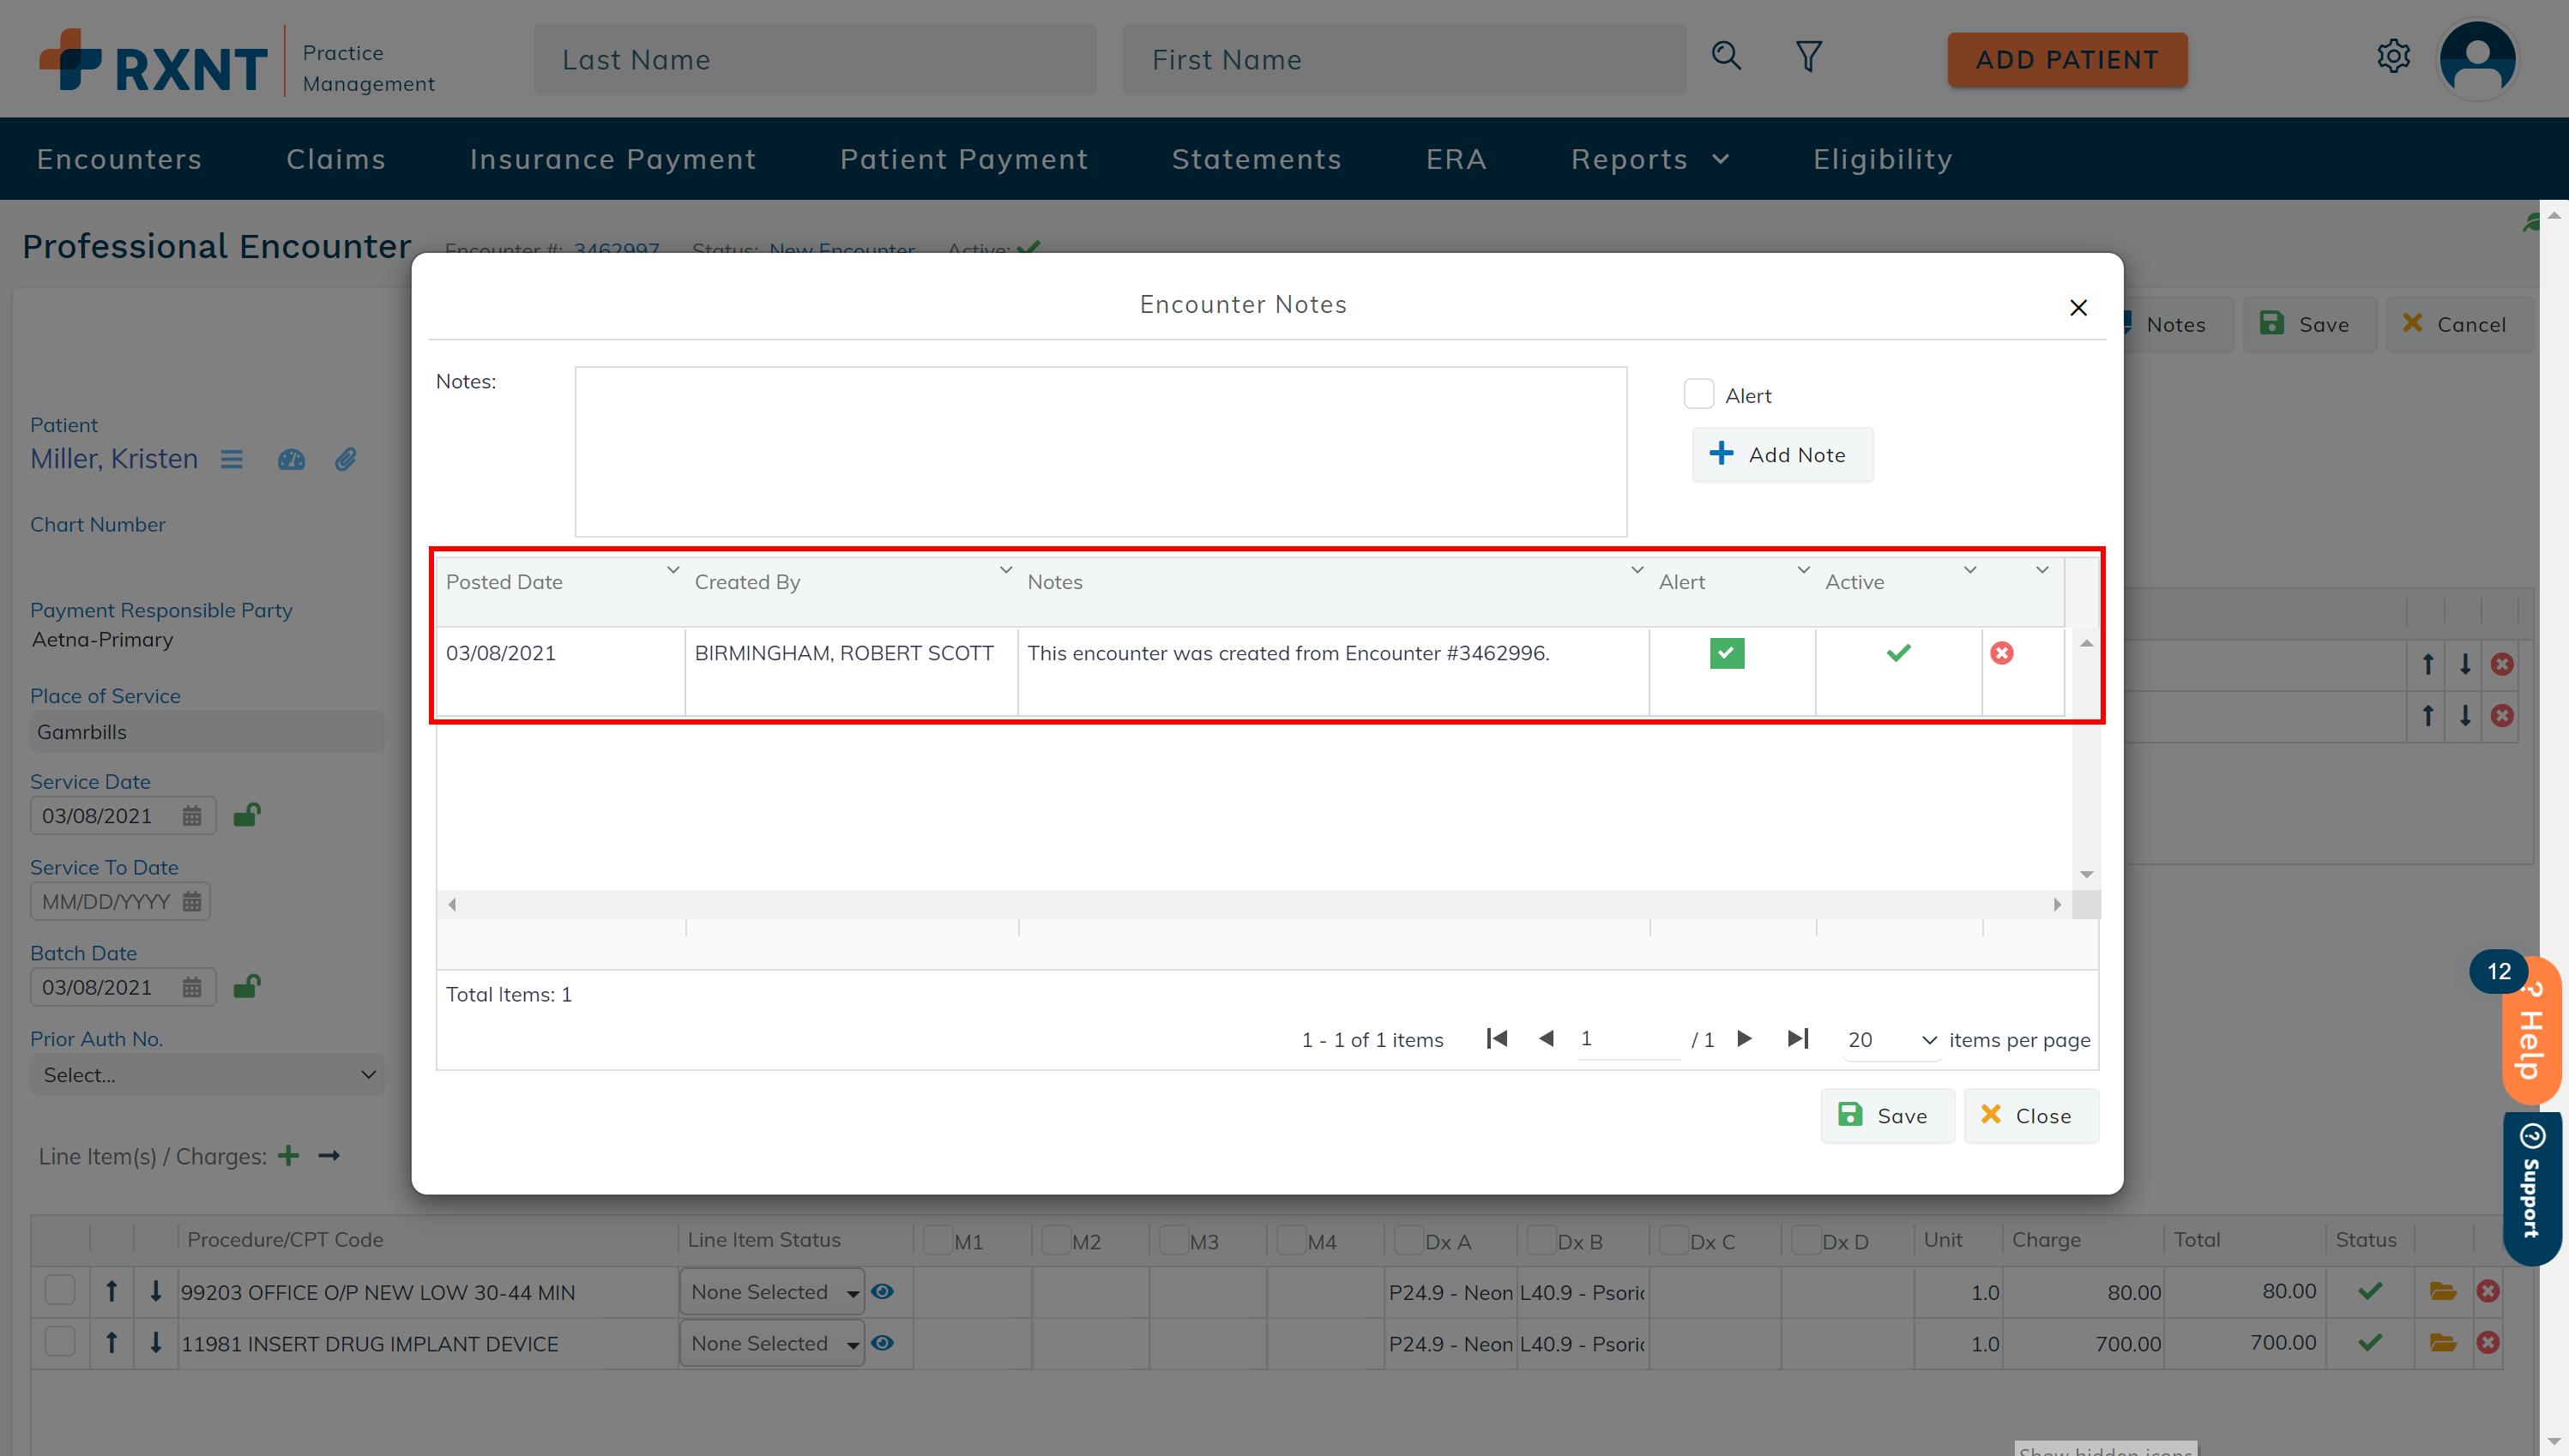Click in the Notes text area
Image resolution: width=2569 pixels, height=1456 pixels.
[x=1101, y=452]
